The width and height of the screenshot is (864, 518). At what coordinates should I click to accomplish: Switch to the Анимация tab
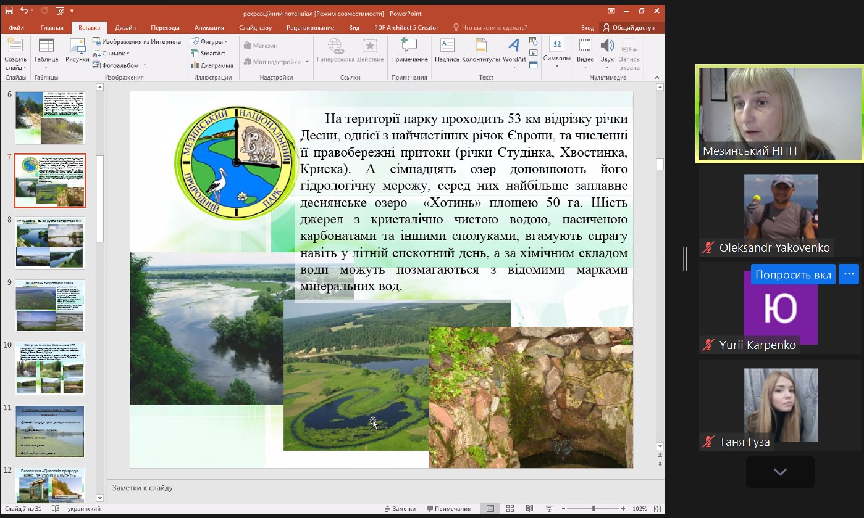[x=209, y=28]
